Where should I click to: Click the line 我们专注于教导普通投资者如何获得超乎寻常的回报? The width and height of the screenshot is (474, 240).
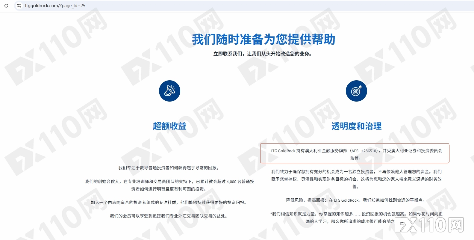pos(169,168)
